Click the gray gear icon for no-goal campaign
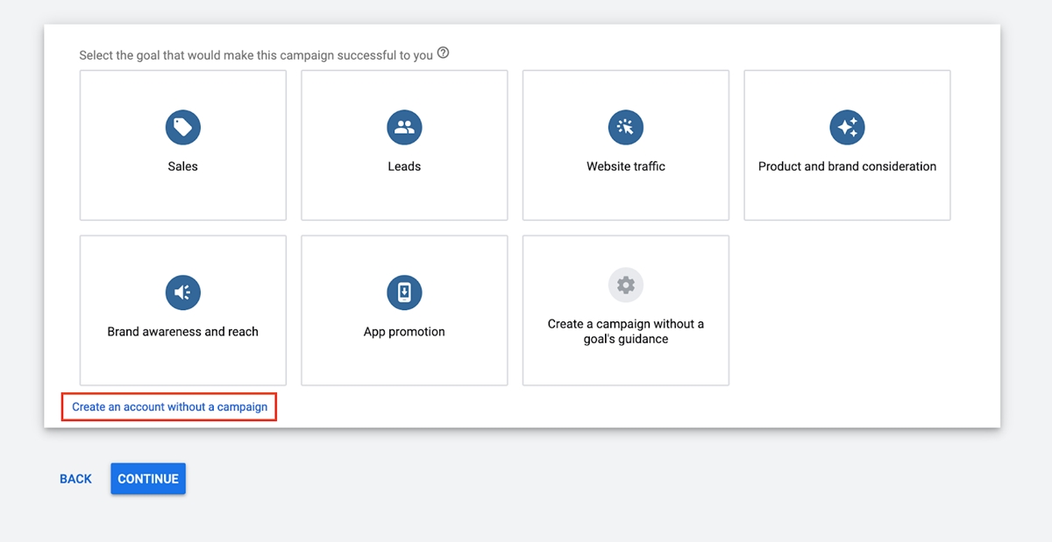The image size is (1052, 542). coord(626,285)
